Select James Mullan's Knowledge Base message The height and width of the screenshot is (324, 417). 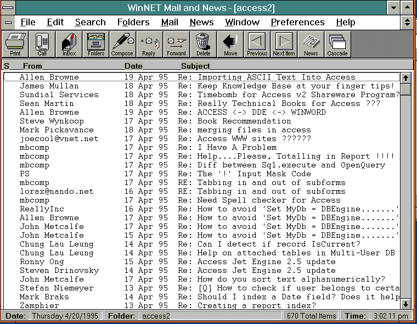coord(201,86)
